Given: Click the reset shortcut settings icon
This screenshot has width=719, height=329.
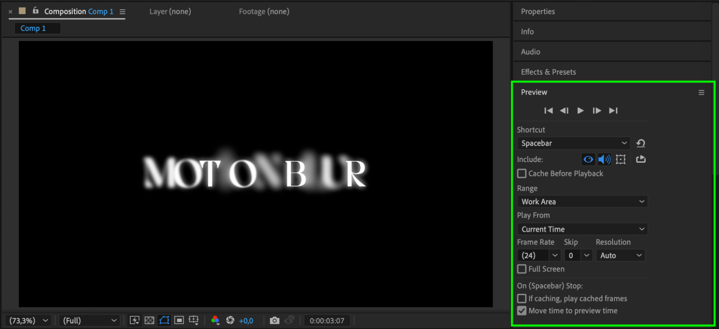Looking at the screenshot, I should tap(641, 143).
